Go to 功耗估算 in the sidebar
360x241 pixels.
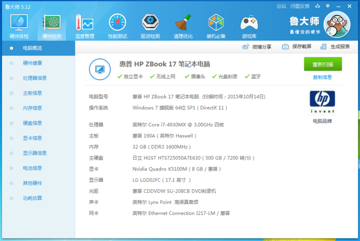32,198
